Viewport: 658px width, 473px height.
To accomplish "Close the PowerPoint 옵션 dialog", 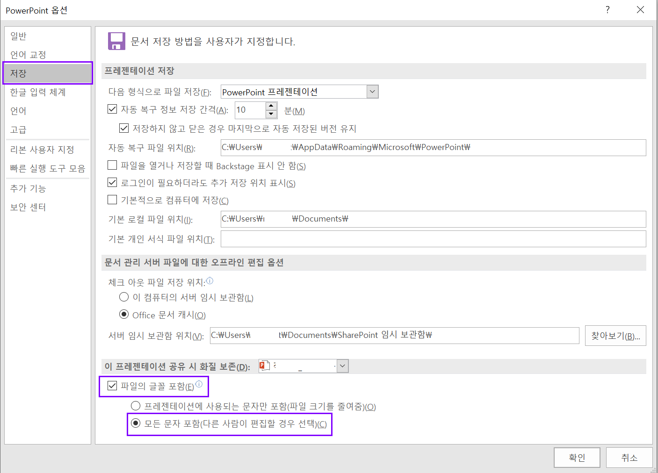I will tap(641, 10).
